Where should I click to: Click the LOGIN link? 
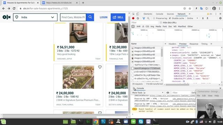coord(103,17)
